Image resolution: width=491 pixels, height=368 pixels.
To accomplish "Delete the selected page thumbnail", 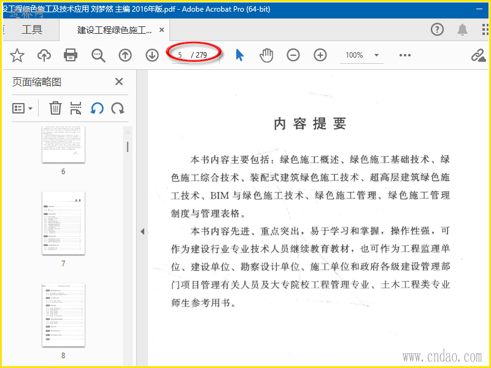I will [55, 109].
